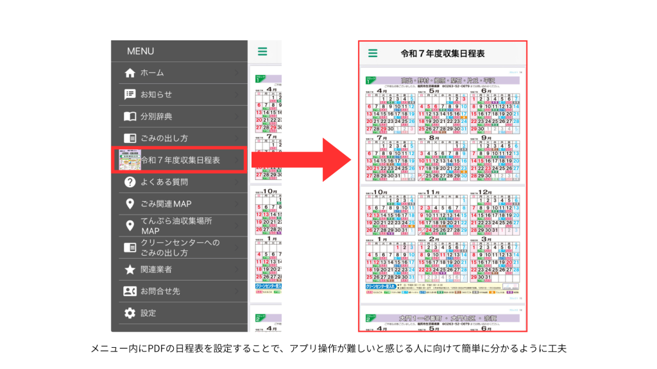Tap hamburger icon on 令和７年度収集日程表 header

tap(373, 53)
